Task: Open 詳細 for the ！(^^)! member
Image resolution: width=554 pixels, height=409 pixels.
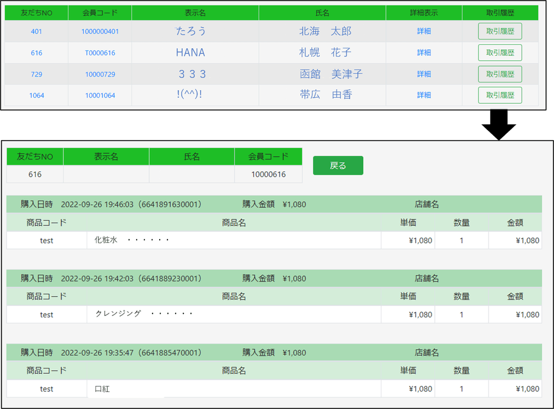Action: (423, 95)
